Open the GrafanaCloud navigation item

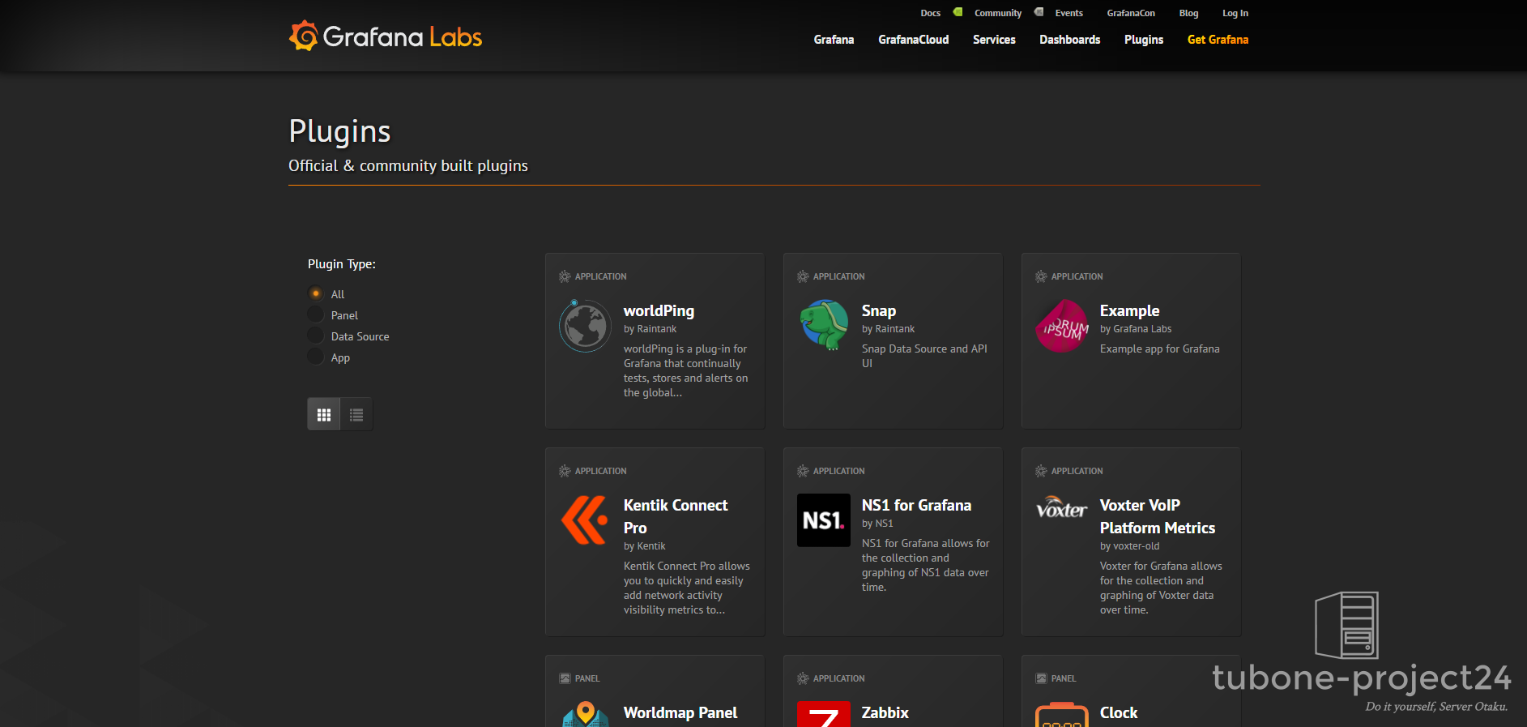(x=913, y=40)
